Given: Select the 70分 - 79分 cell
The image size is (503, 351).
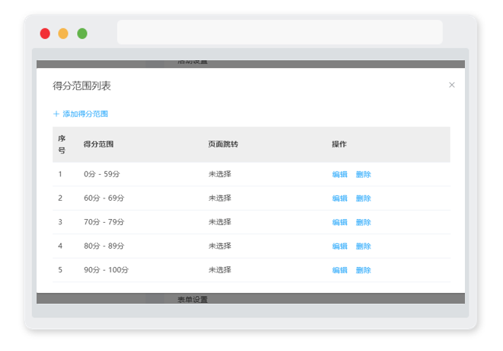Looking at the screenshot, I should pyautogui.click(x=104, y=222).
